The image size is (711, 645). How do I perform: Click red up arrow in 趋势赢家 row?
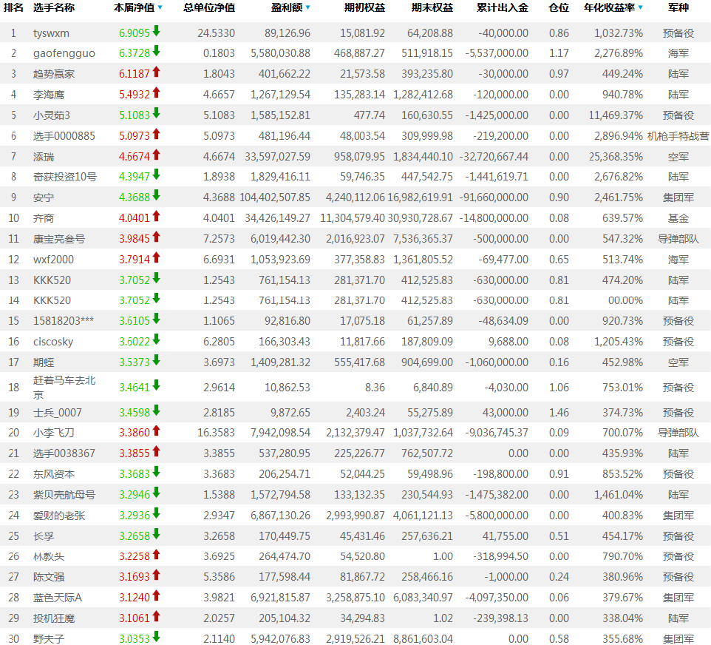[x=157, y=72]
